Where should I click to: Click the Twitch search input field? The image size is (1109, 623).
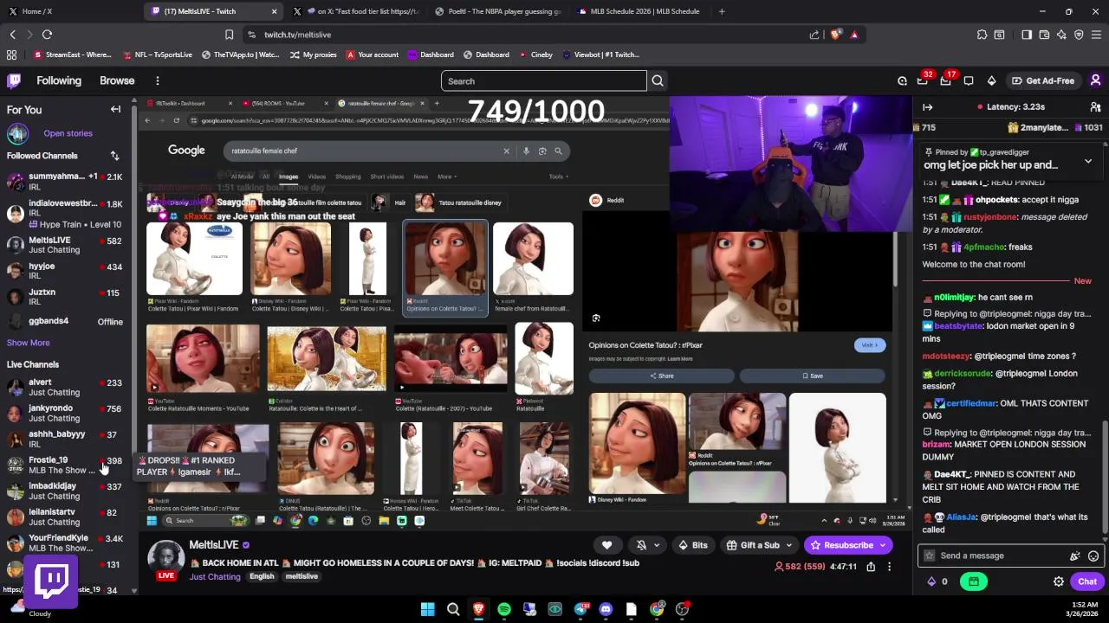click(x=543, y=81)
